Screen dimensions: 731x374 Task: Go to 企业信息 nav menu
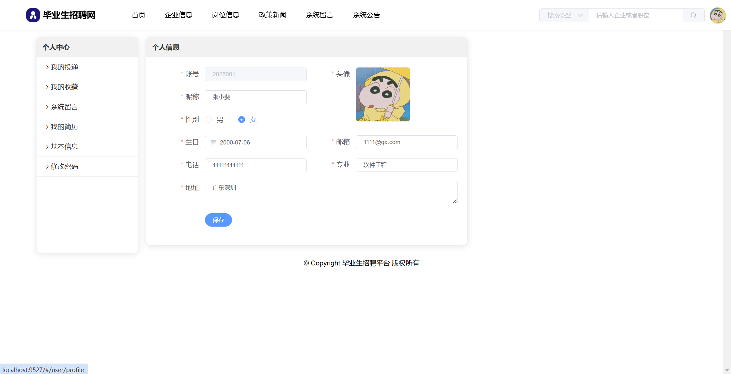coord(179,15)
